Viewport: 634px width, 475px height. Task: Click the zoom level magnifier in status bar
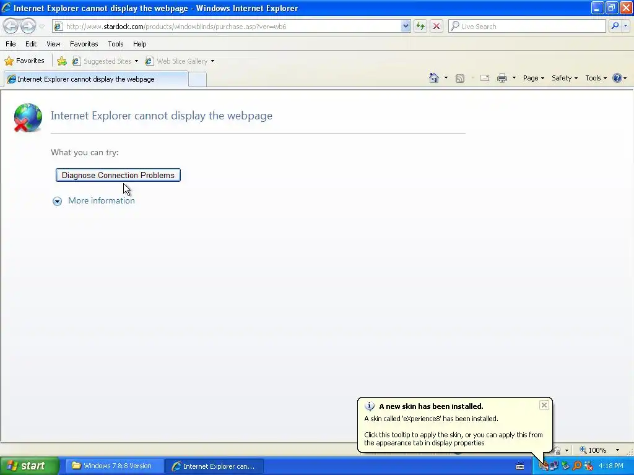point(583,450)
